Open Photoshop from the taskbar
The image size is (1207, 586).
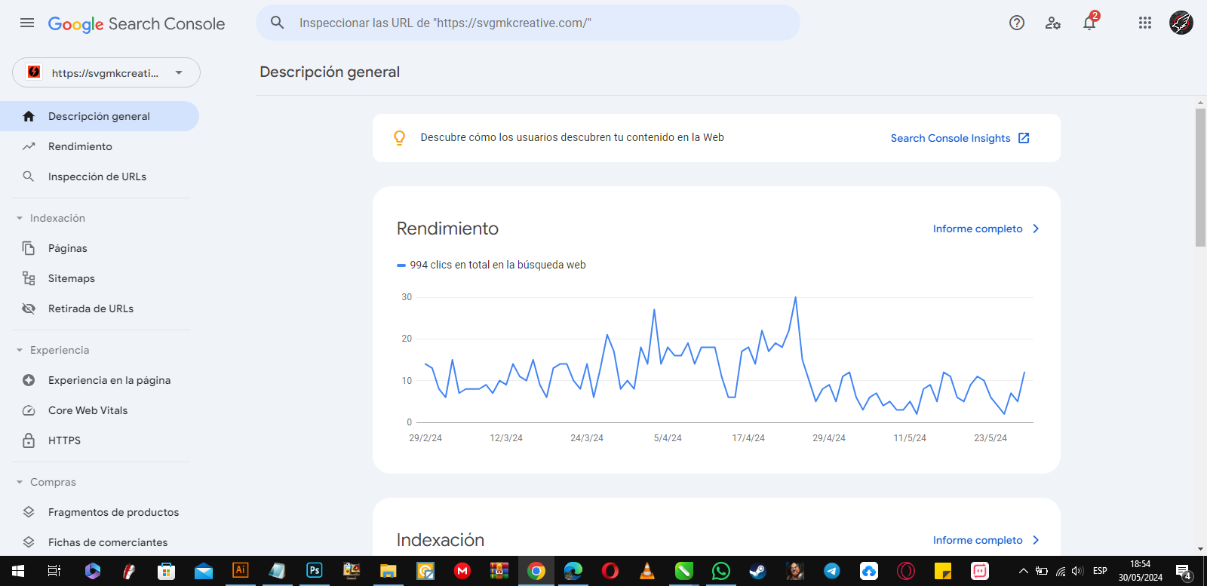coord(315,571)
